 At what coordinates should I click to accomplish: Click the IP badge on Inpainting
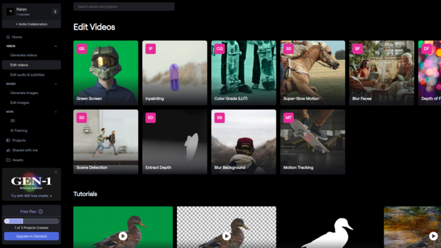151,49
